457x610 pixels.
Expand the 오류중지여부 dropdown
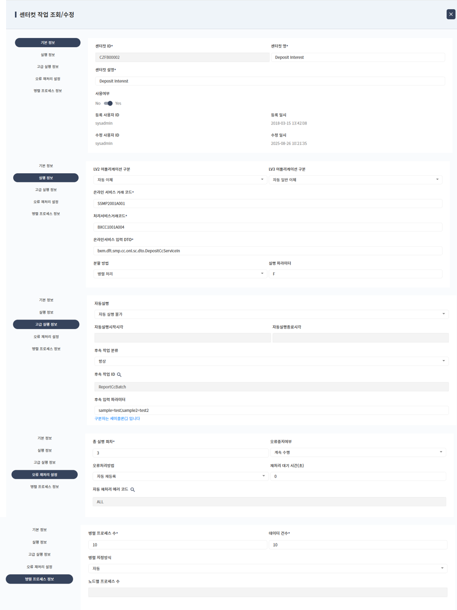[x=357, y=452]
